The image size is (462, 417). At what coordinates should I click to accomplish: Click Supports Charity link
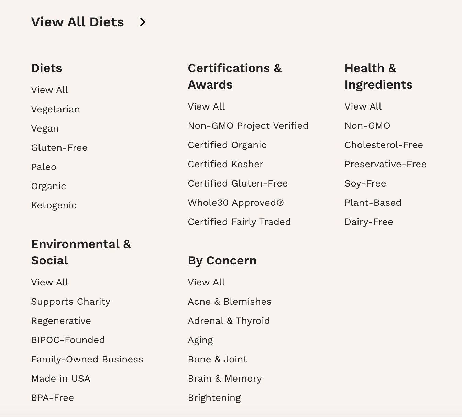[x=70, y=302]
